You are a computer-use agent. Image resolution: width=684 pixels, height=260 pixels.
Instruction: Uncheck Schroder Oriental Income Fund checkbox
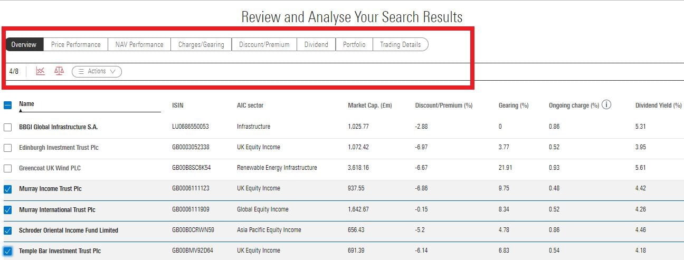8,230
